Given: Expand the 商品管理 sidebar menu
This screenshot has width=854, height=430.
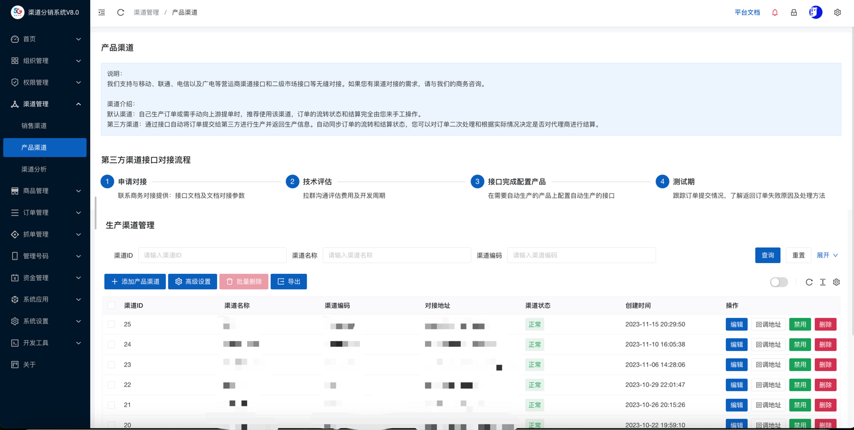Looking at the screenshot, I should [45, 191].
